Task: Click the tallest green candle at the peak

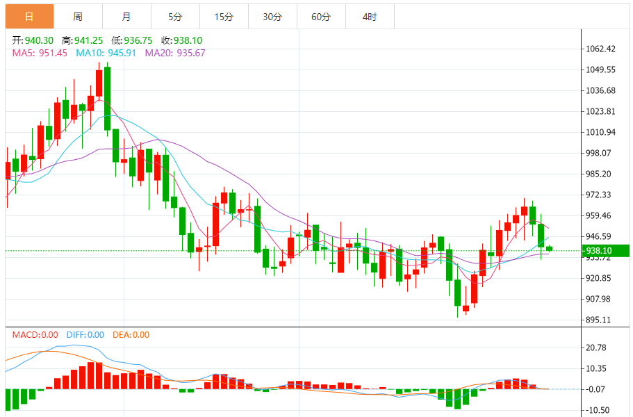Action: (x=107, y=99)
